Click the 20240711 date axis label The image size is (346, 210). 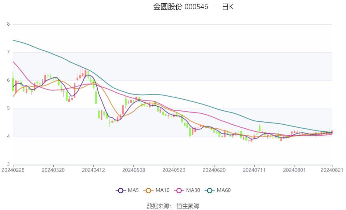[x=254, y=170]
